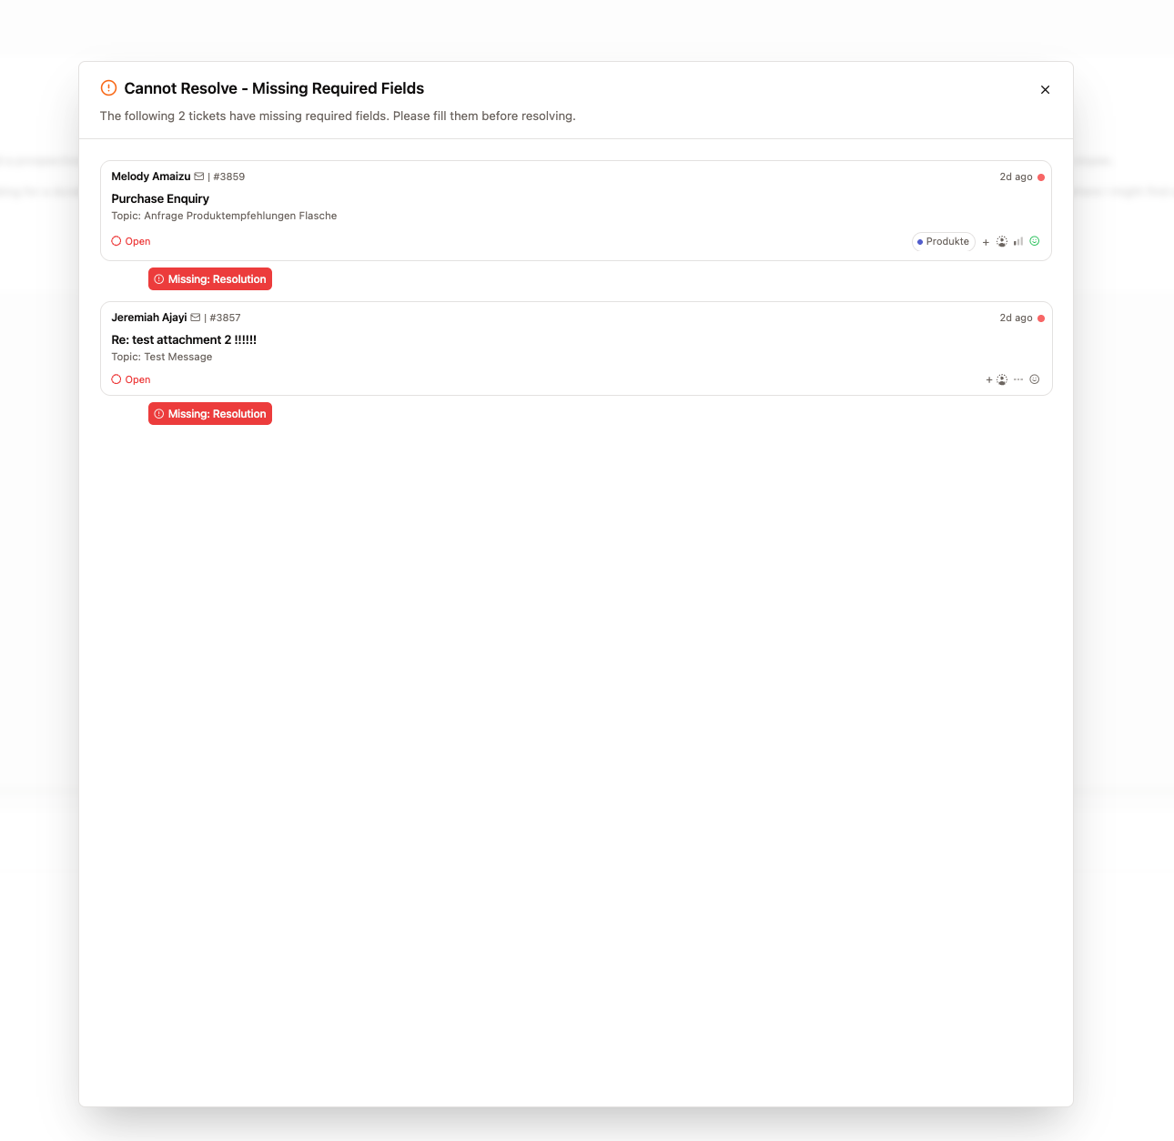Image resolution: width=1174 pixels, height=1141 pixels.
Task: Click the envelope icon beside Jeremiah Ajayi
Action: [195, 317]
